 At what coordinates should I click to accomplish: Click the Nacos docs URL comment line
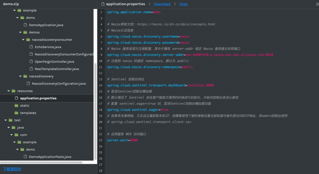(x=161, y=24)
